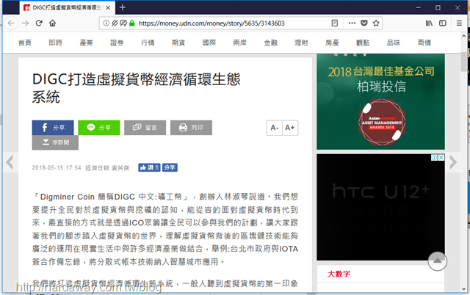The height and width of the screenshot is (295, 470).
Task: Open the Library panel
Action: click(429, 23)
